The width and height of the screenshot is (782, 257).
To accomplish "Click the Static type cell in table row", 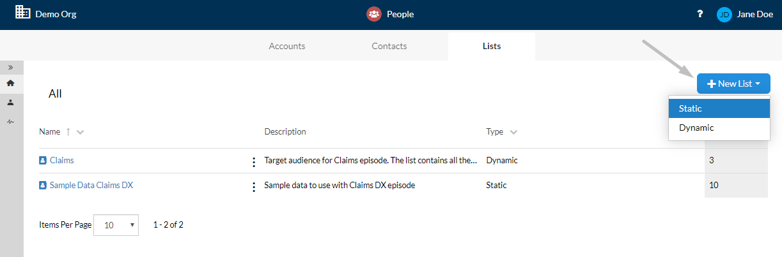I will point(496,186).
